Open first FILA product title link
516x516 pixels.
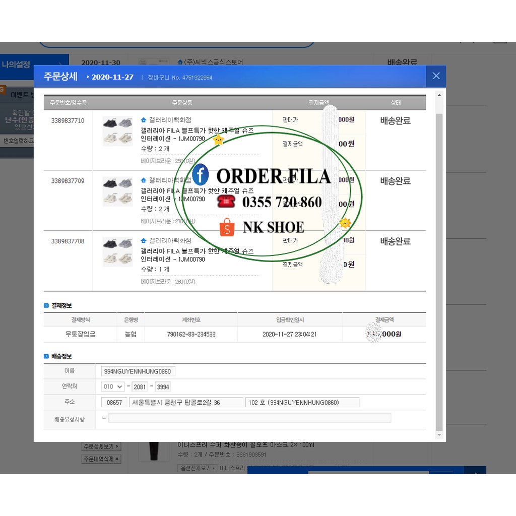(197, 130)
